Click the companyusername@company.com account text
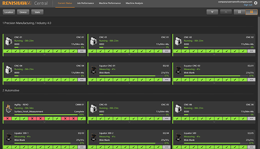Screen dimensions: 260x149 (235, 2)
